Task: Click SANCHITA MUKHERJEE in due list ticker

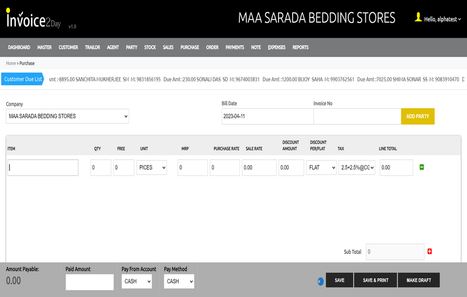Action: point(98,79)
